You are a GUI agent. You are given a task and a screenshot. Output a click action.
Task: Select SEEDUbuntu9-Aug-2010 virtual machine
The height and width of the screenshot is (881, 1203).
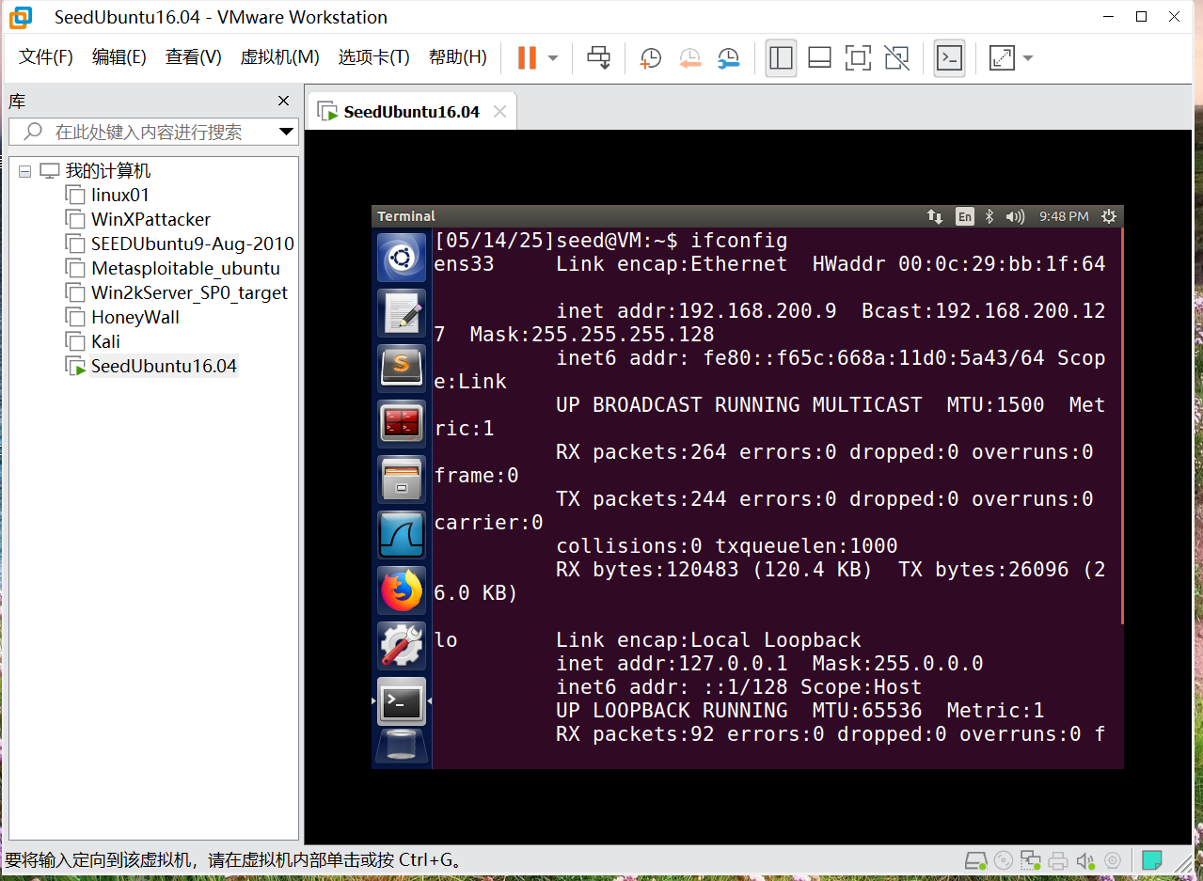point(193,244)
